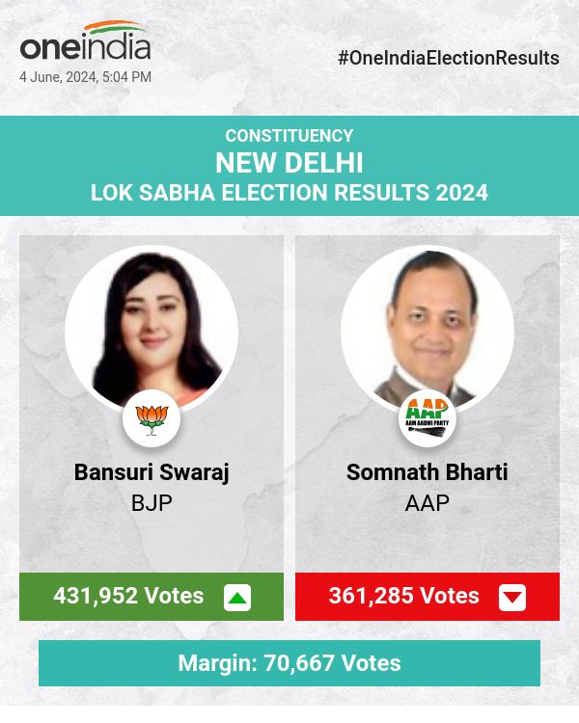Click the Bansuri Swaraj name
Viewport: 579px width, 723px height.
(152, 472)
